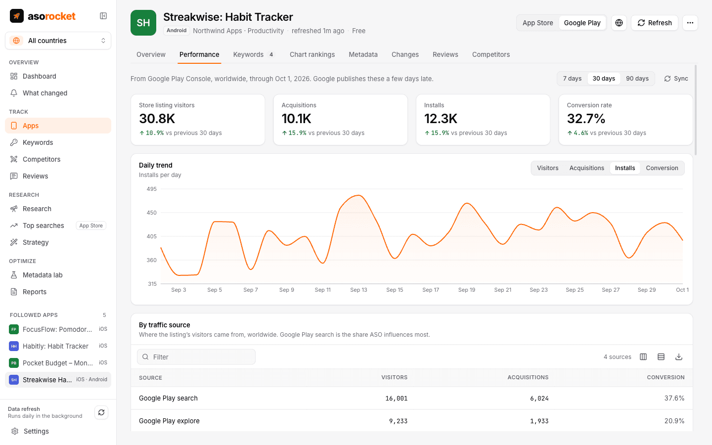Click the asorocket rocket logo

click(17, 16)
